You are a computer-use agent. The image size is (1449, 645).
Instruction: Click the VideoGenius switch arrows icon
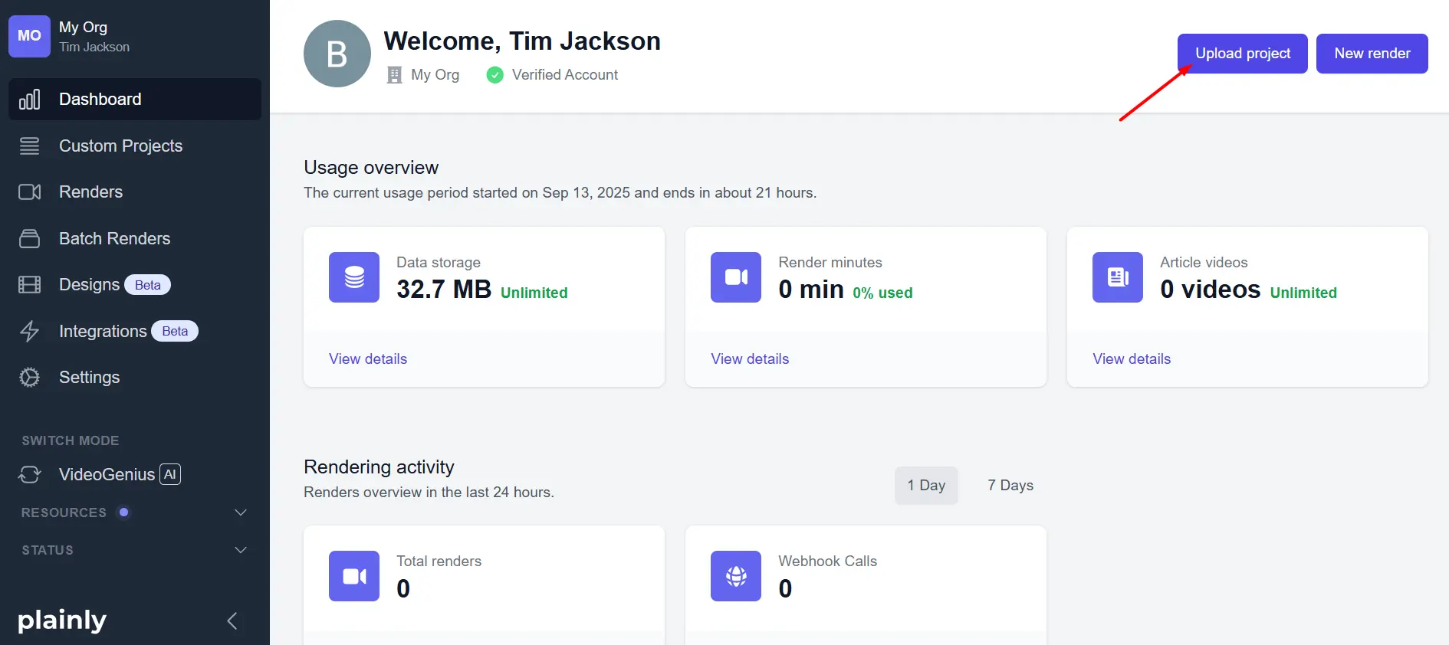[29, 475]
